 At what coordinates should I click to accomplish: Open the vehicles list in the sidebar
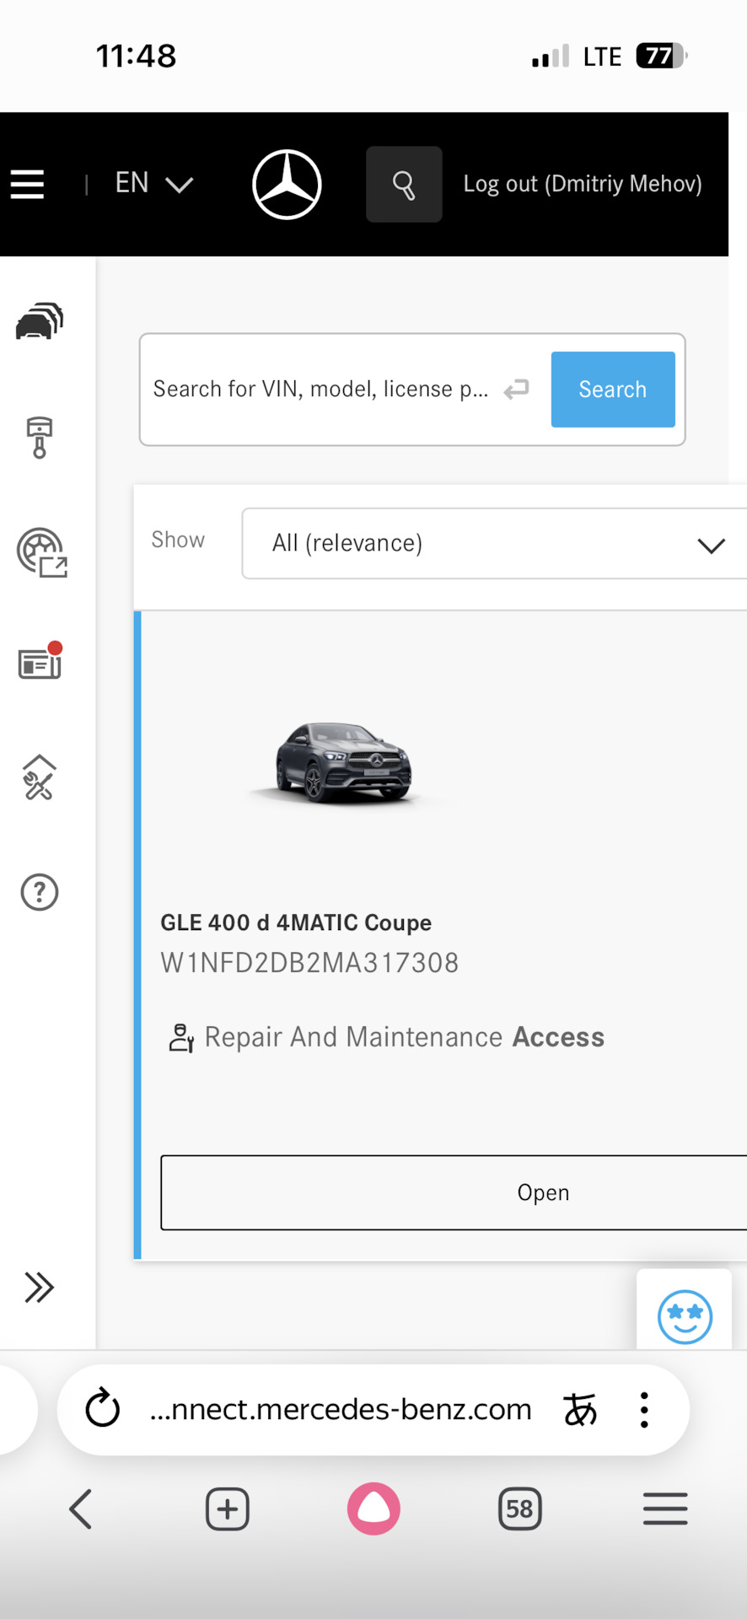tap(39, 322)
